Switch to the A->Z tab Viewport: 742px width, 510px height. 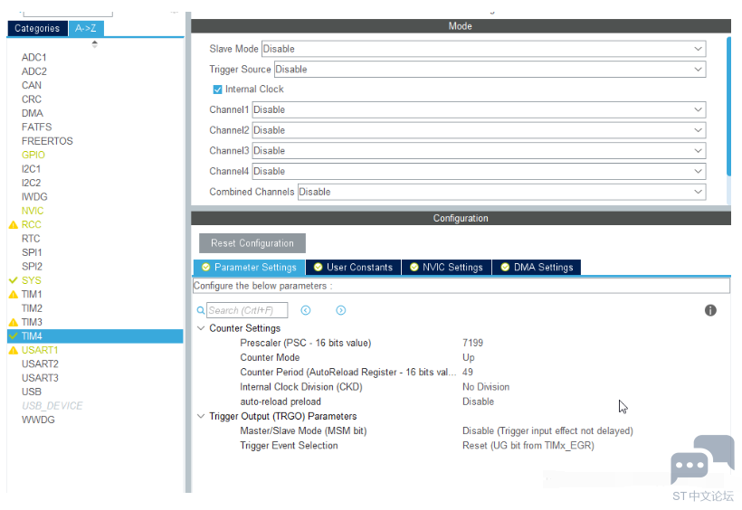(86, 28)
